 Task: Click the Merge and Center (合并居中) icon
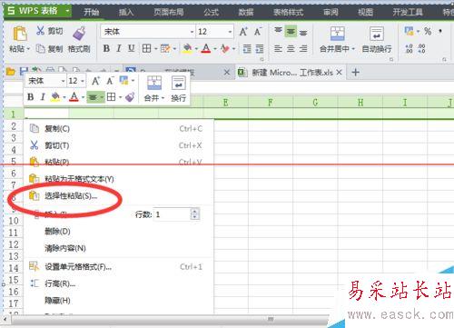coord(337,34)
